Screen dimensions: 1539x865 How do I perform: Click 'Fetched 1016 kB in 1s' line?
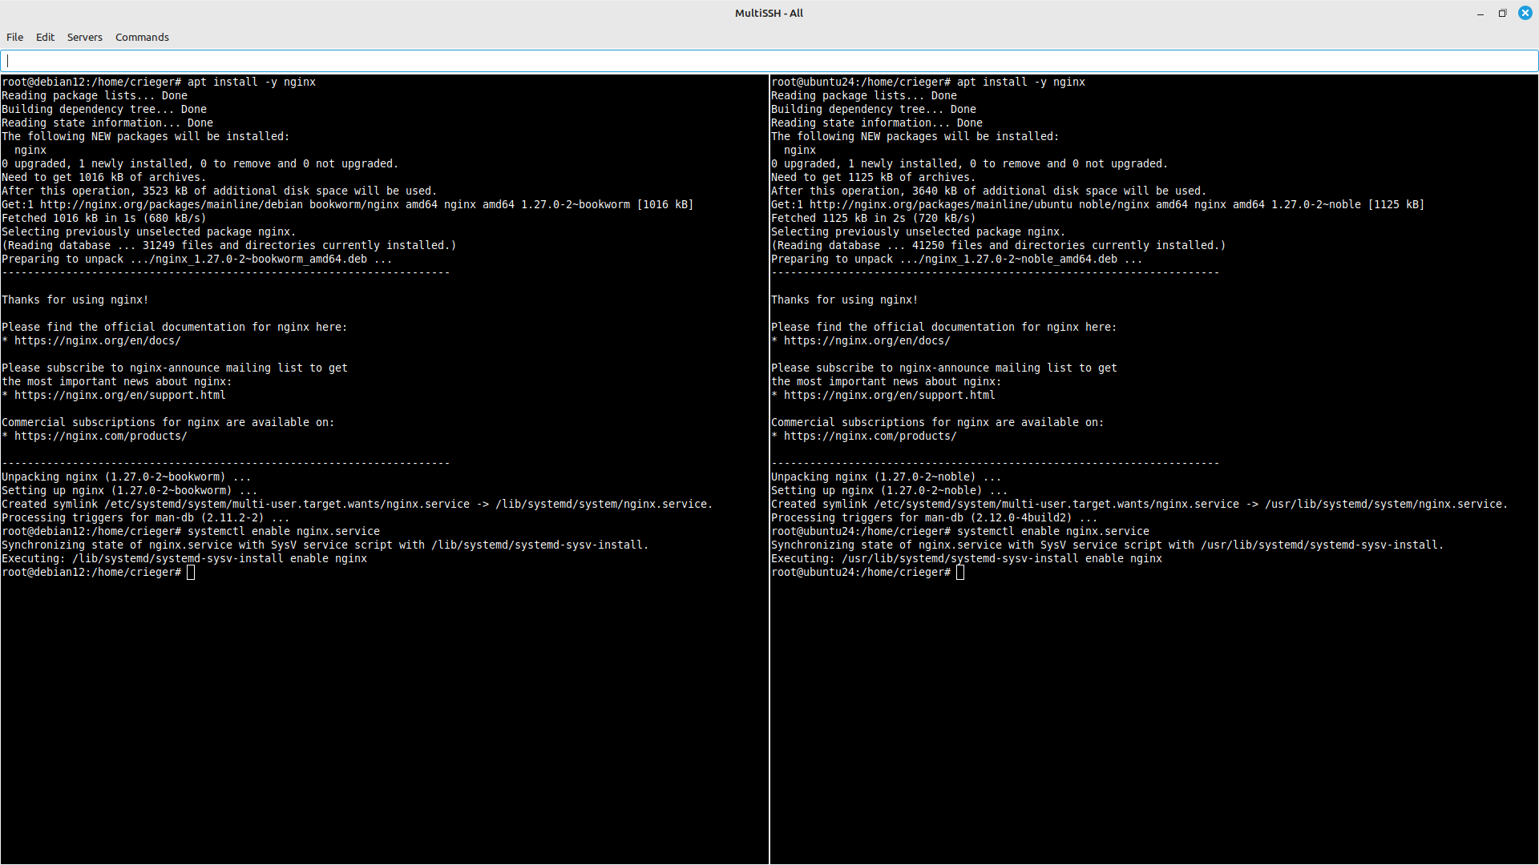[104, 218]
